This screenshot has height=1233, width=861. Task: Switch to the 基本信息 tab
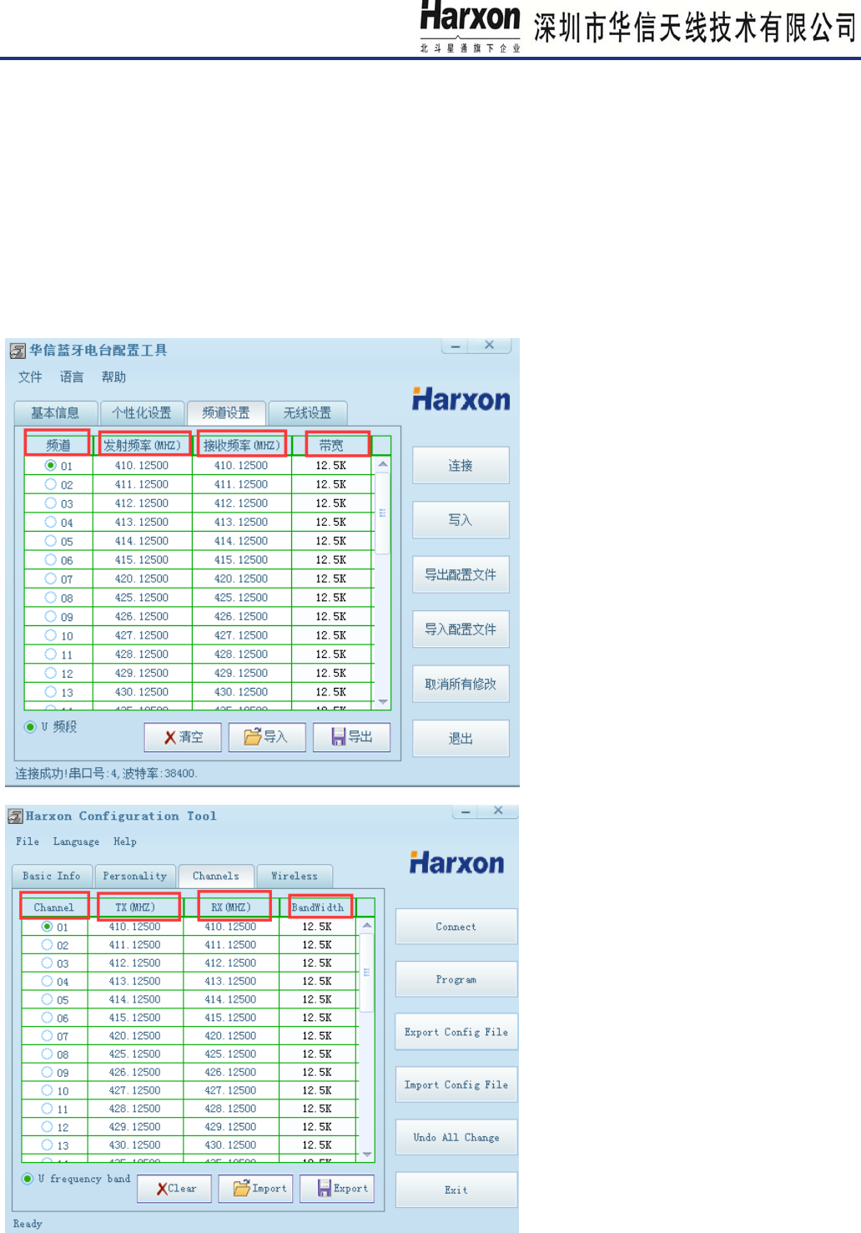pyautogui.click(x=55, y=413)
